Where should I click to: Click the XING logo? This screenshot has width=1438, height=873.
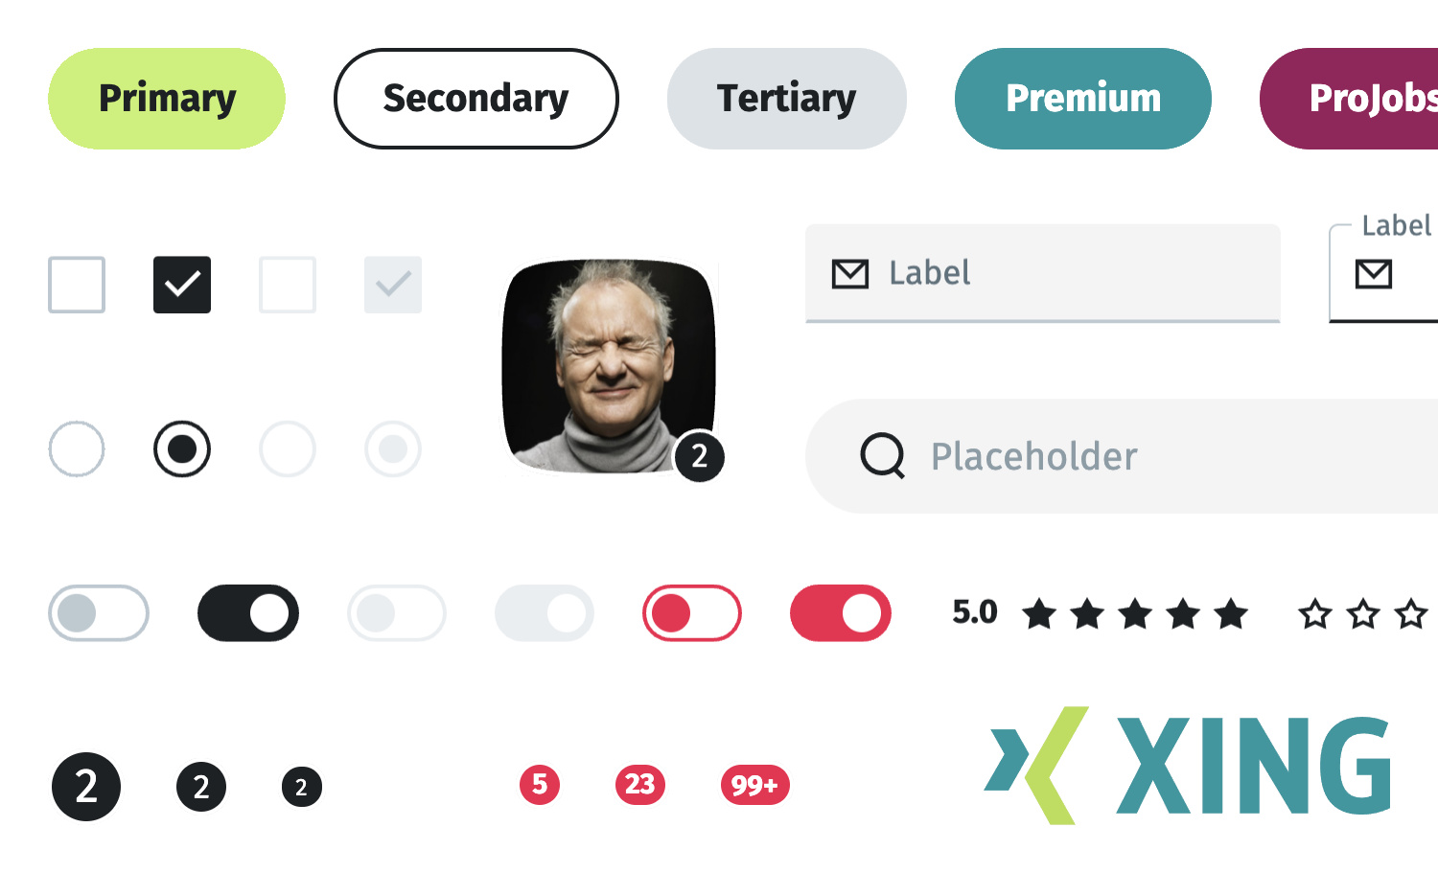1189,766
